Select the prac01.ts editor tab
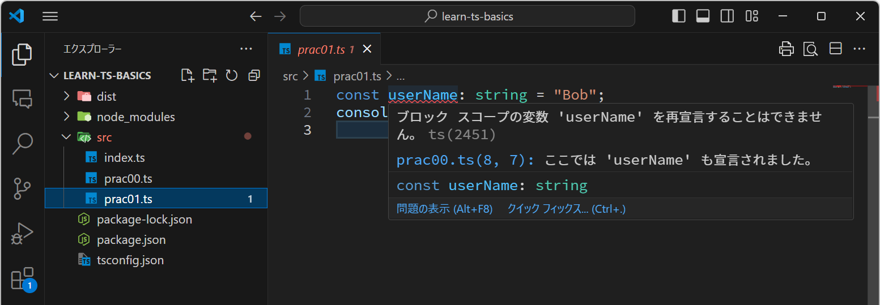The width and height of the screenshot is (880, 305). point(320,50)
